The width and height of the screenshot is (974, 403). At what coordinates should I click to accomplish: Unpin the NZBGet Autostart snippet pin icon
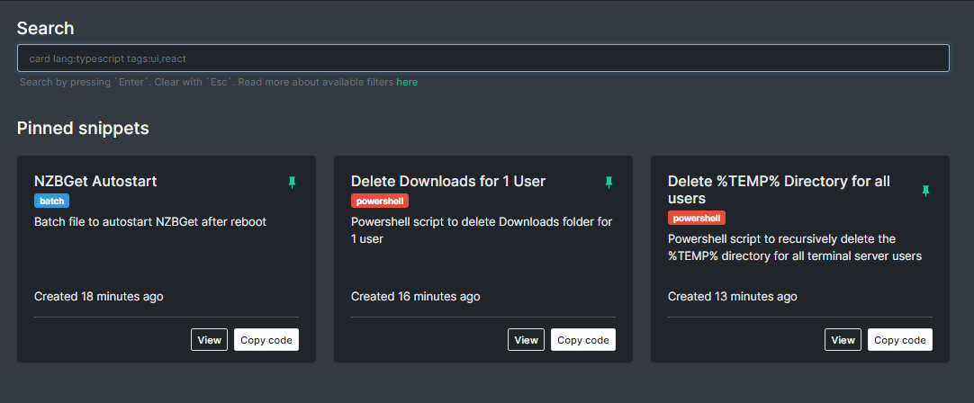pyautogui.click(x=292, y=182)
